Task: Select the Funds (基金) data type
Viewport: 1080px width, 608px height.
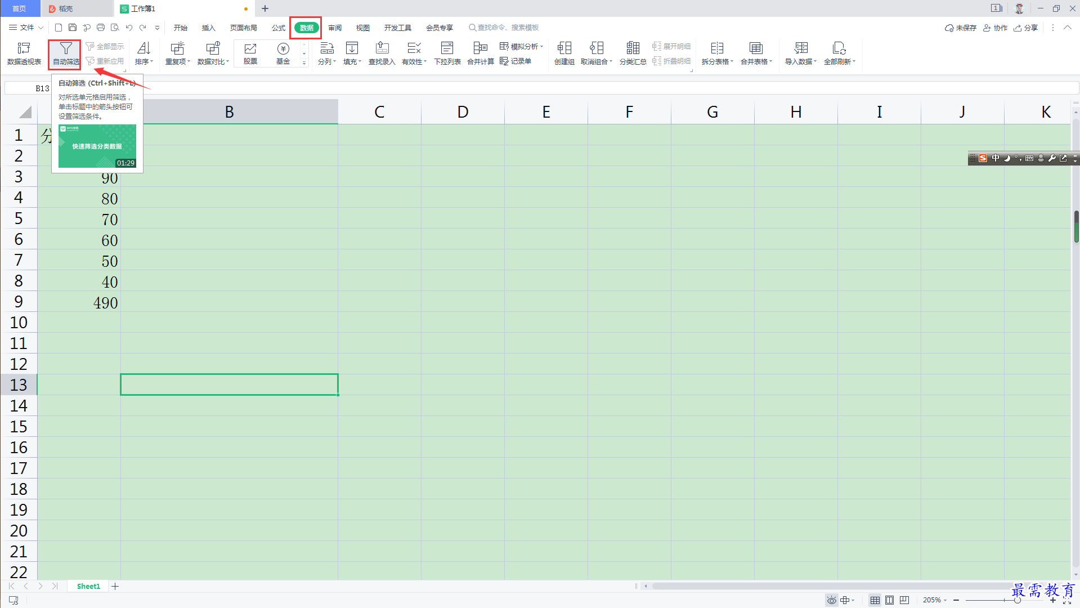Action: [283, 53]
